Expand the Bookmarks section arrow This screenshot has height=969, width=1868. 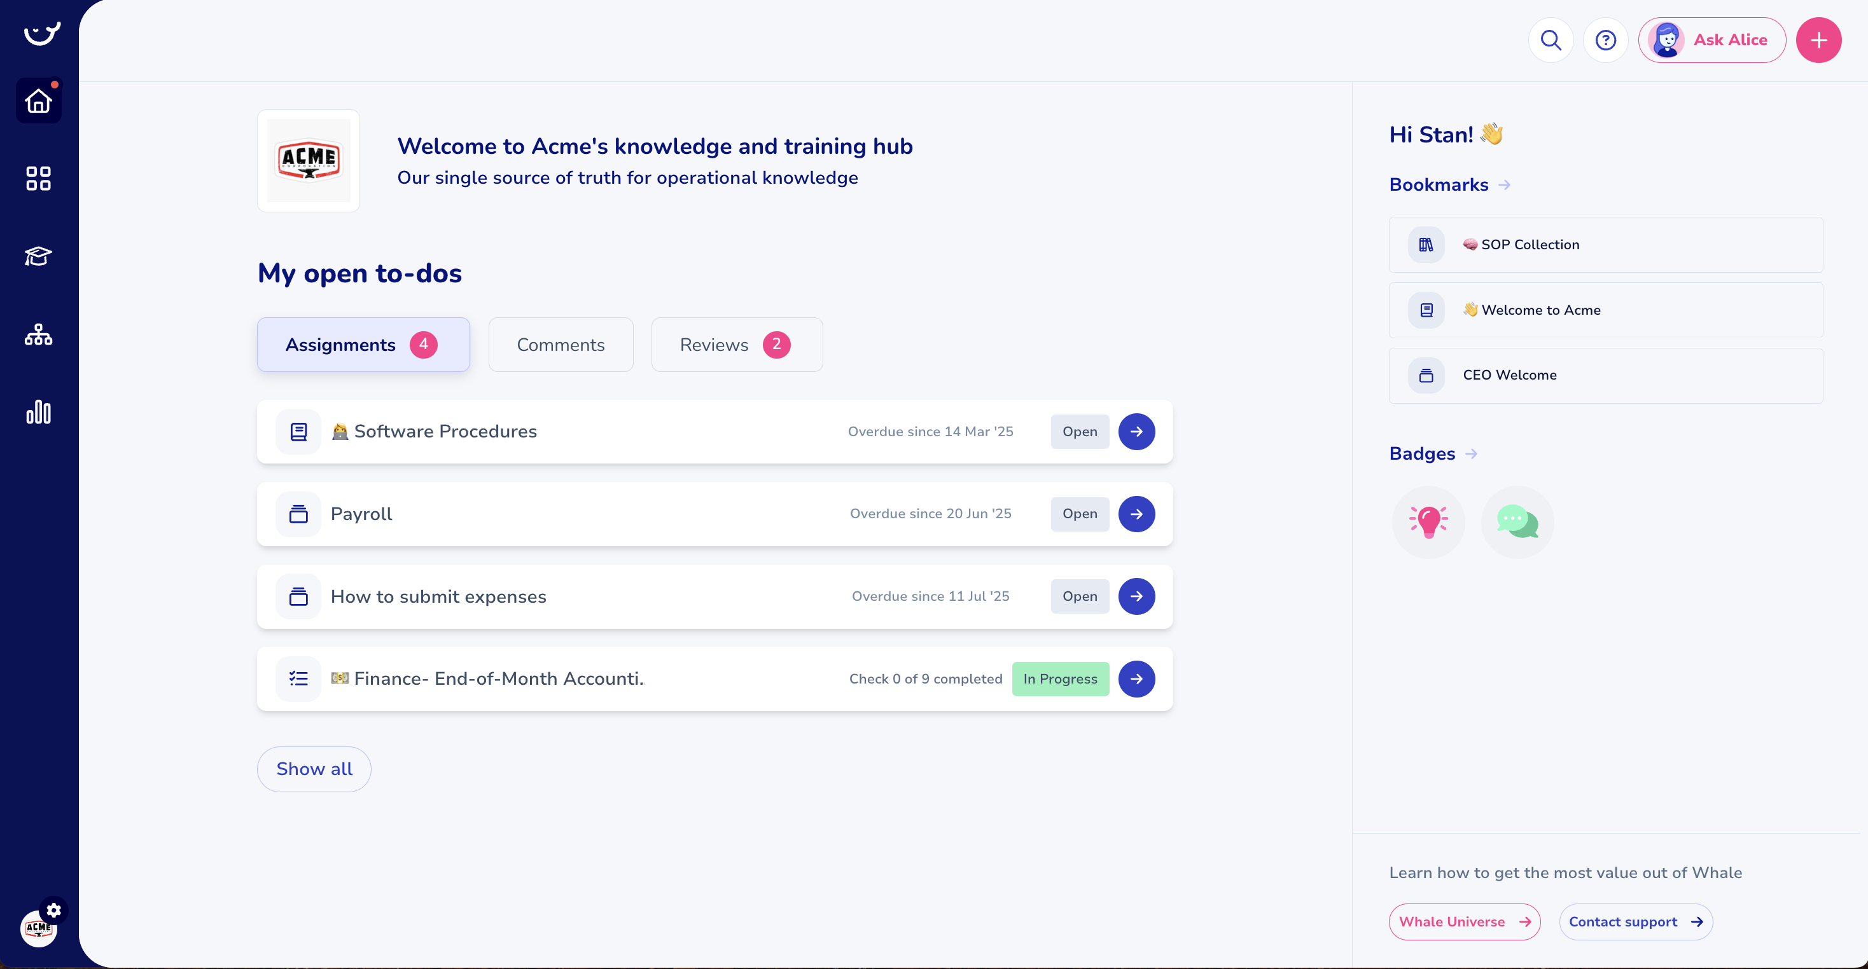point(1505,185)
